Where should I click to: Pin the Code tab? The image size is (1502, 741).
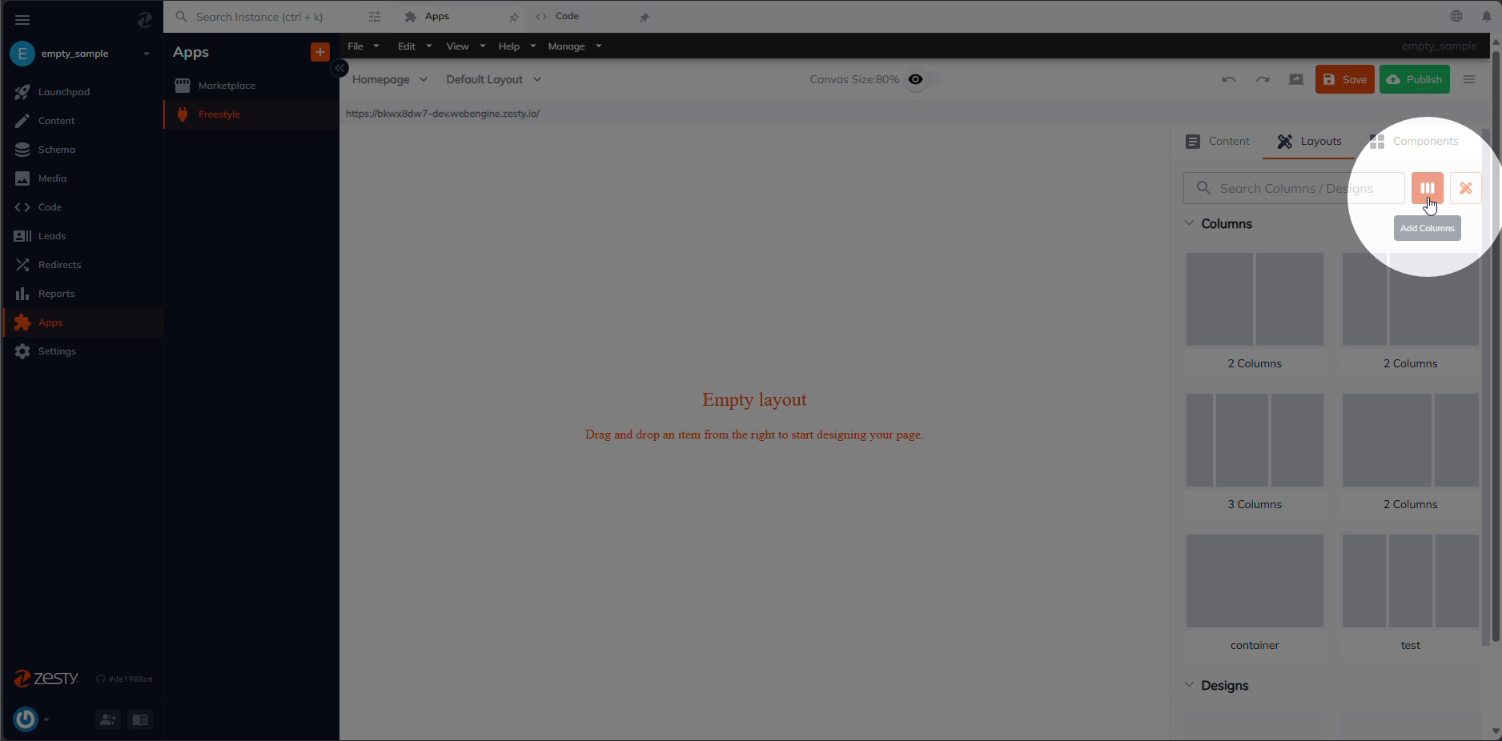645,17
